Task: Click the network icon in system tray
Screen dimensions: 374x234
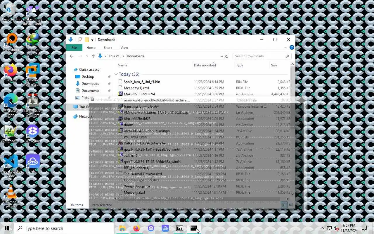Action: 329,228
